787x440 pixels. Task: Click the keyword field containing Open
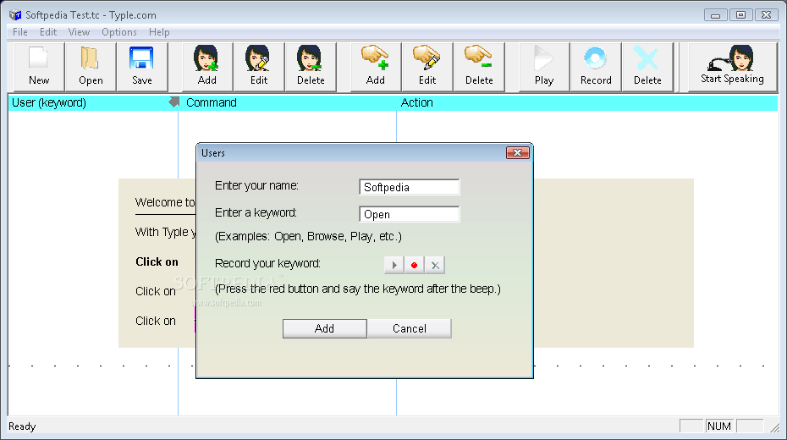tap(409, 214)
